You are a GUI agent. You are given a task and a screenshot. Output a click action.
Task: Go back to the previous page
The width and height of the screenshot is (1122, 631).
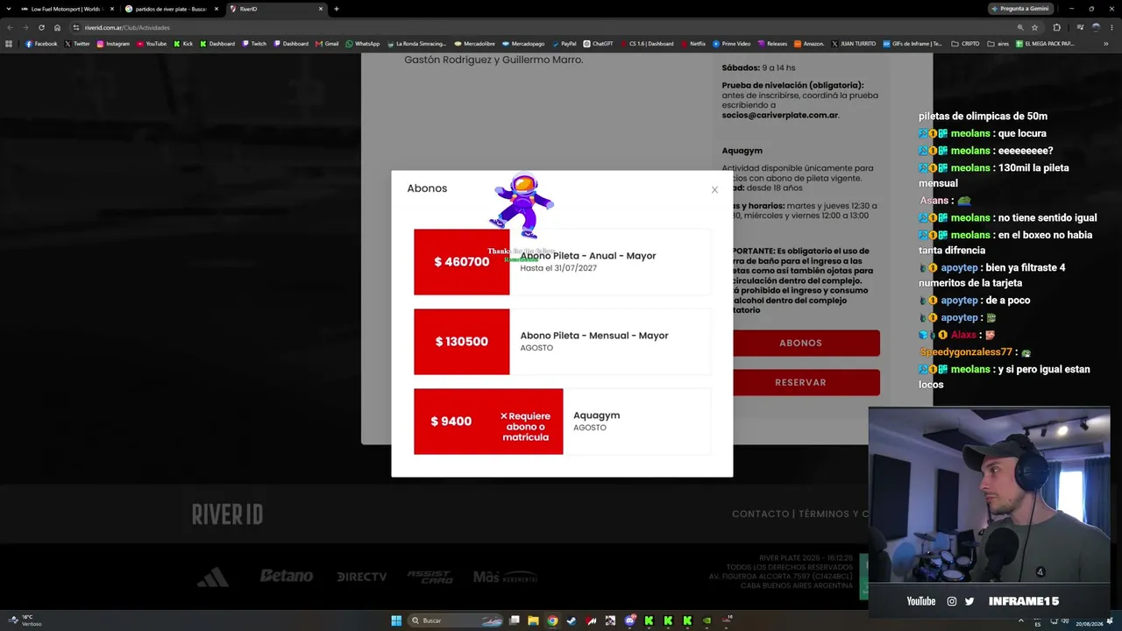pyautogui.click(x=11, y=27)
